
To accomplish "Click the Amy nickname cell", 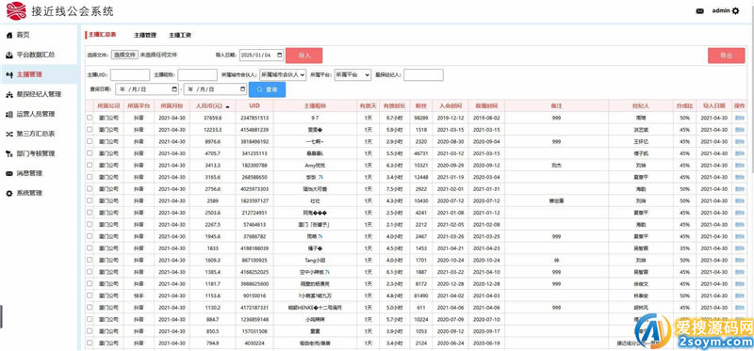I will point(315,166).
